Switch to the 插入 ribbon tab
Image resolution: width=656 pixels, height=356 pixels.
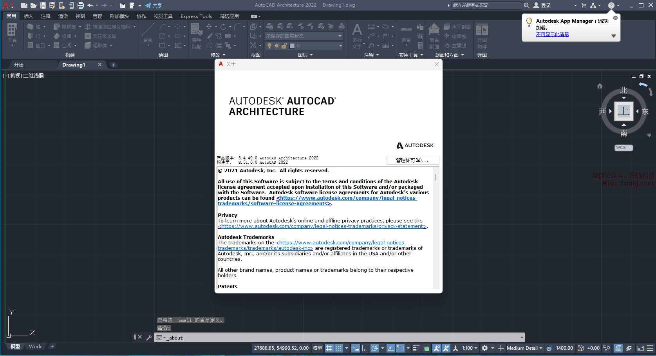coord(28,16)
